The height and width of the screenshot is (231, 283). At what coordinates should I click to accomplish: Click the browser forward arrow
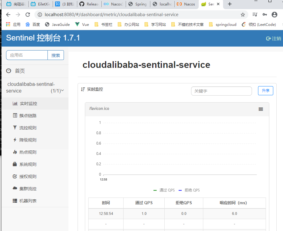(x=18, y=15)
